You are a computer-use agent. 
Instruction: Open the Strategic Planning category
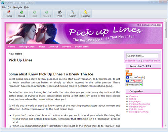(x=139, y=112)
